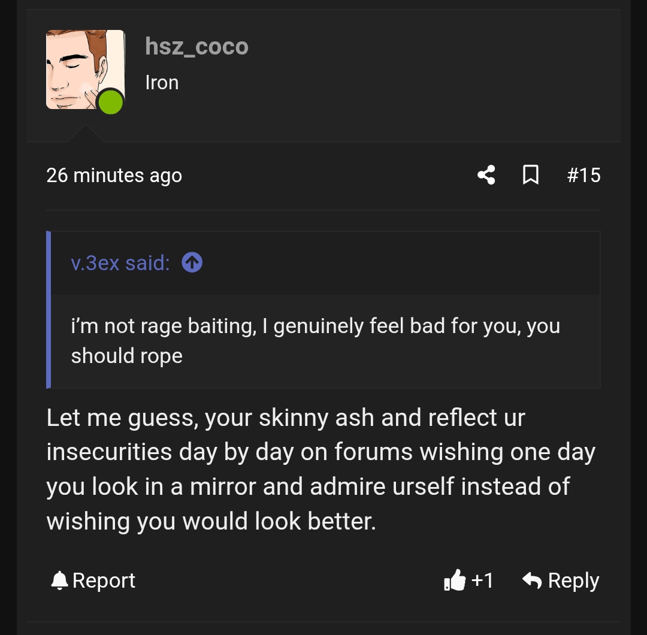Open the #15 post permalink
The width and height of the screenshot is (647, 635).
click(583, 175)
